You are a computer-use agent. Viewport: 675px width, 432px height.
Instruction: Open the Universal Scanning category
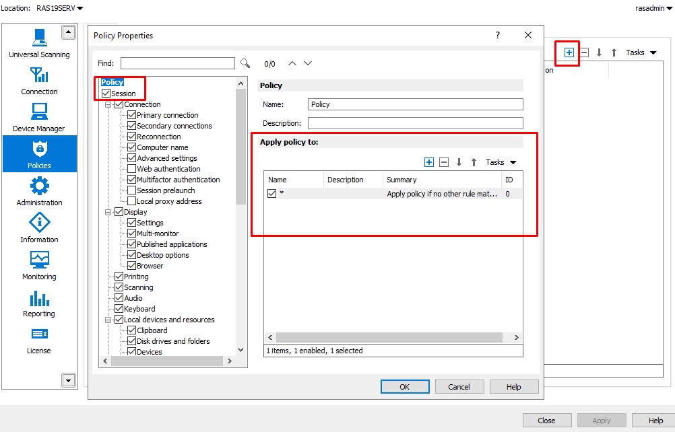point(39,42)
